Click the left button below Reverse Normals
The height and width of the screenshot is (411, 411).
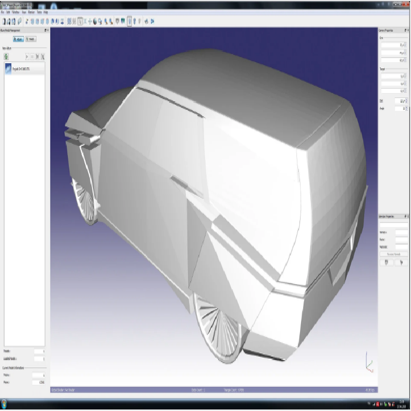(386, 262)
